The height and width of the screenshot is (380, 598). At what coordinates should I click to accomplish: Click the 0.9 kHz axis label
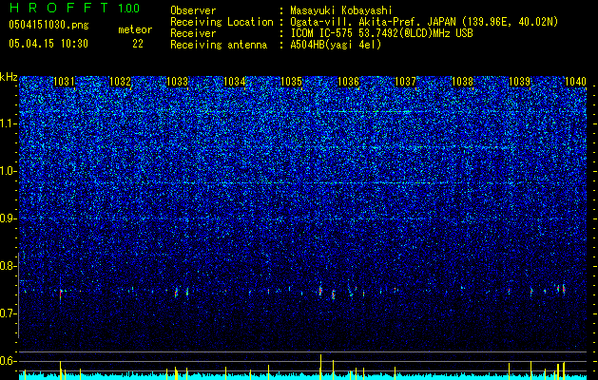pos(7,218)
